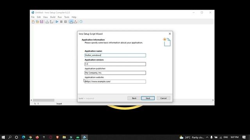
Task: Open File Explorer from taskbar
Action: [64, 137]
